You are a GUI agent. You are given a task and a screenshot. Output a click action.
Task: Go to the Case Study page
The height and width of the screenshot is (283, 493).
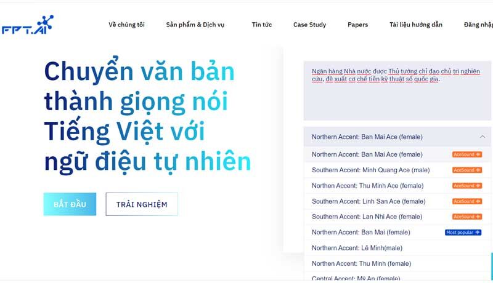click(x=310, y=25)
